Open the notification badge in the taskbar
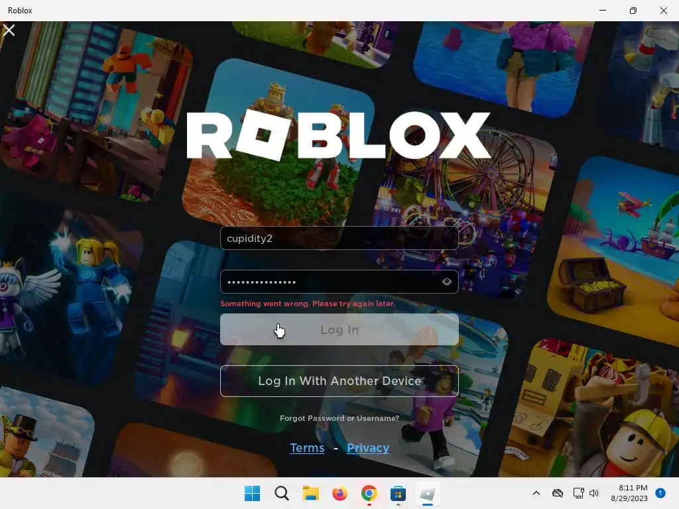The width and height of the screenshot is (679, 509). 660,493
